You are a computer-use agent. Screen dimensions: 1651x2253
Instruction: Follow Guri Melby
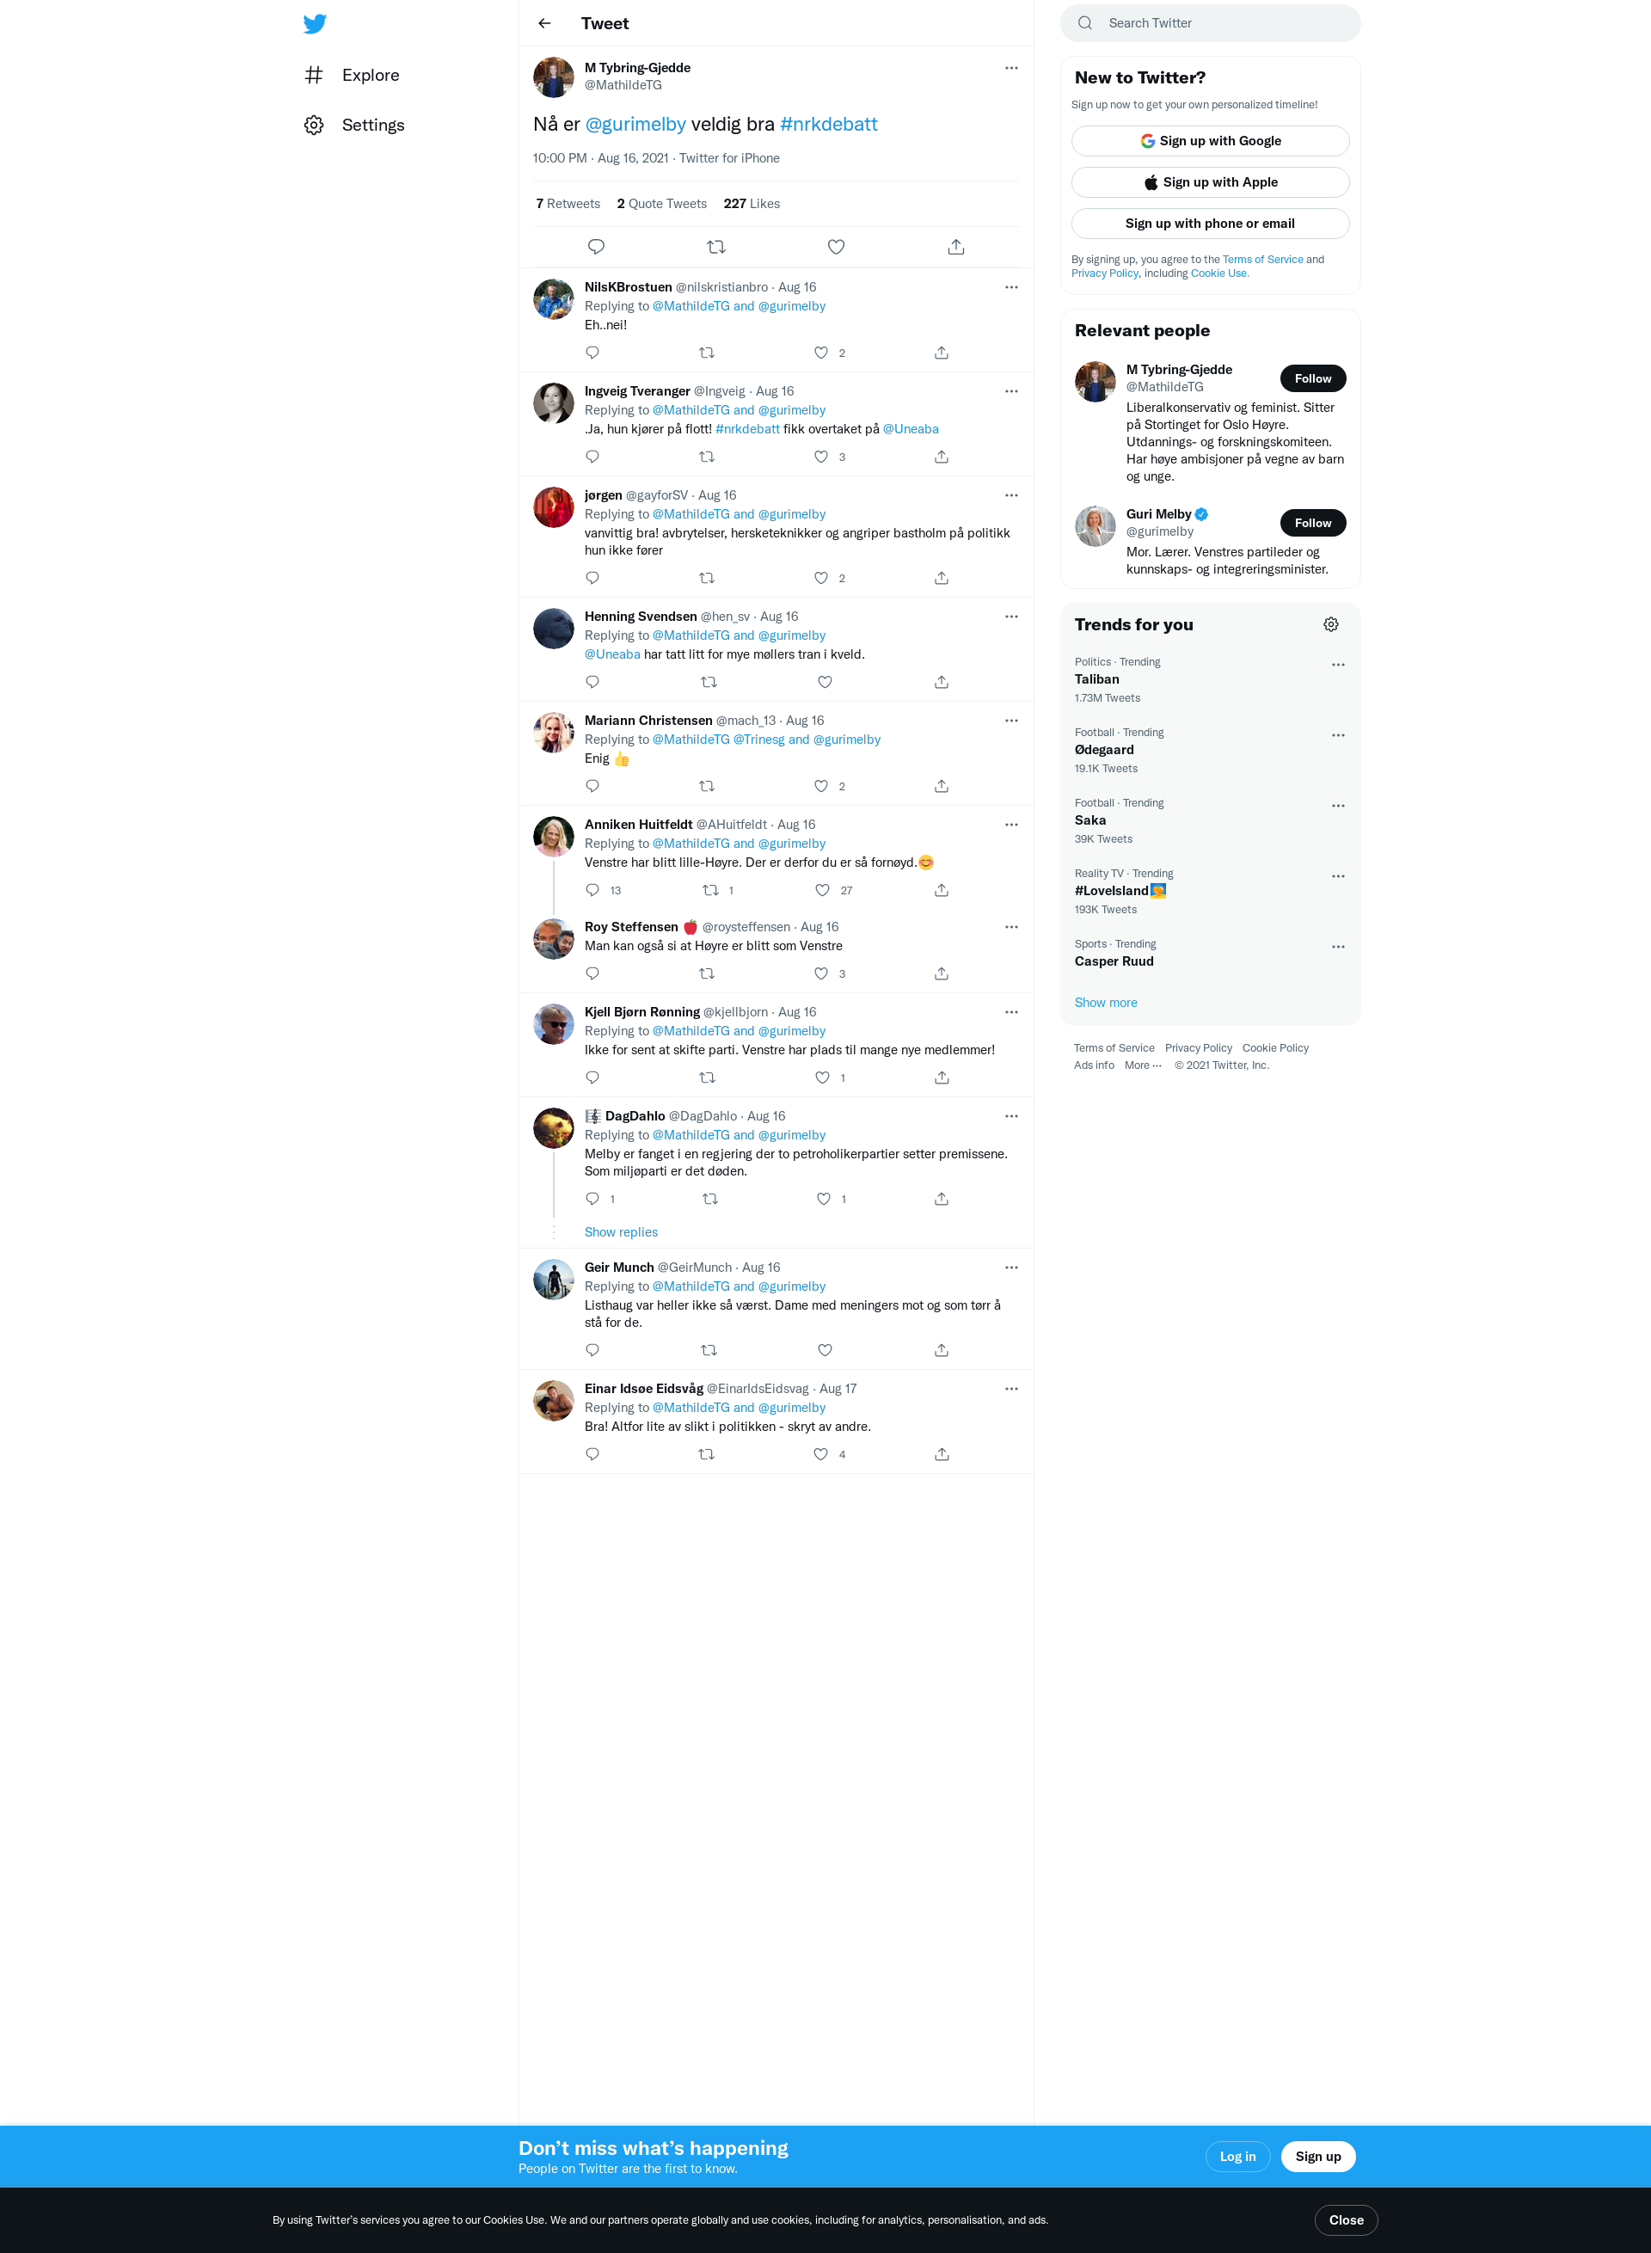[1312, 523]
